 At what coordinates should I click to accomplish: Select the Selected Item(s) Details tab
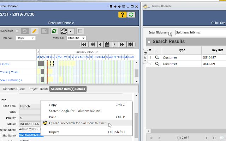(x=68, y=89)
